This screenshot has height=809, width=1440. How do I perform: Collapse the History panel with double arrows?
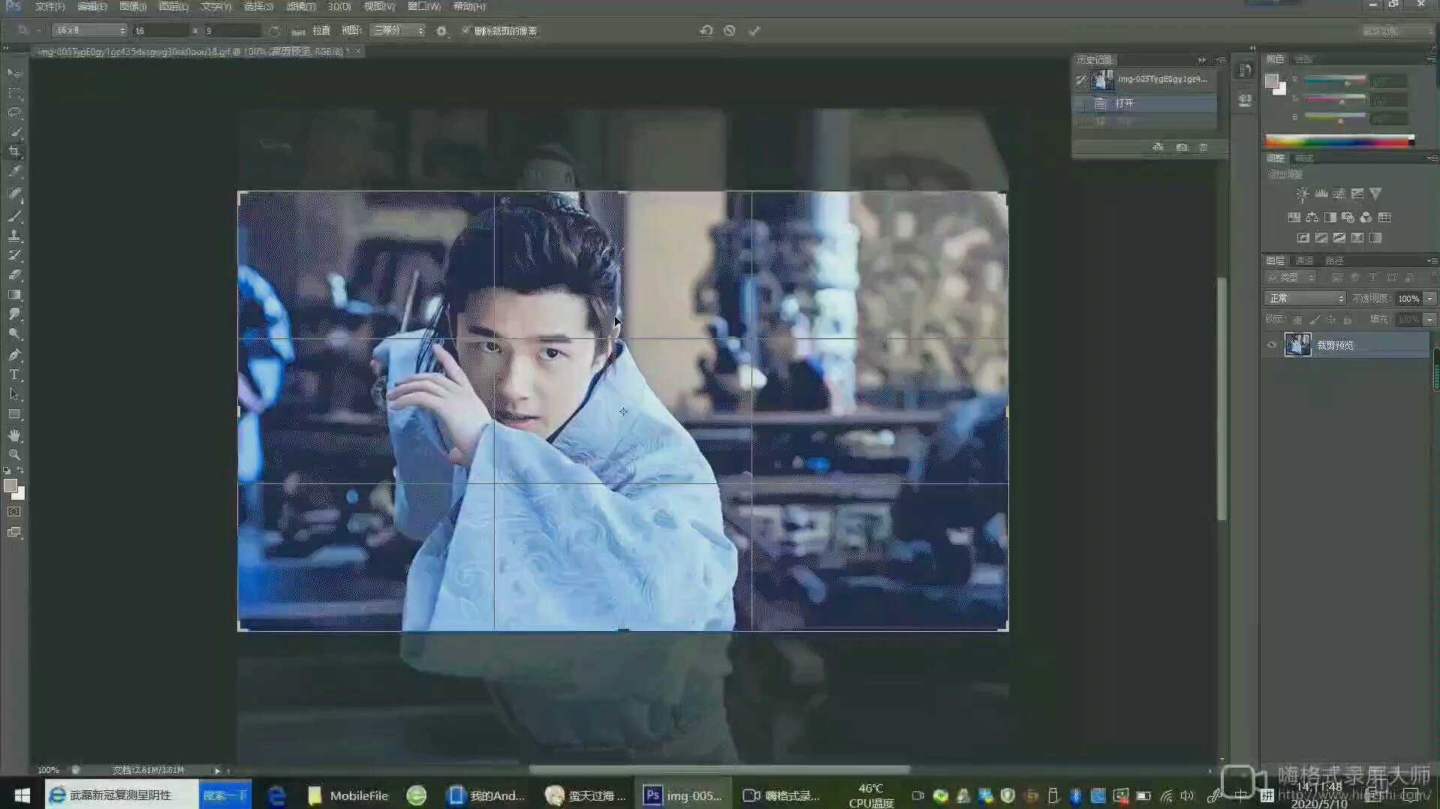[1202, 60]
